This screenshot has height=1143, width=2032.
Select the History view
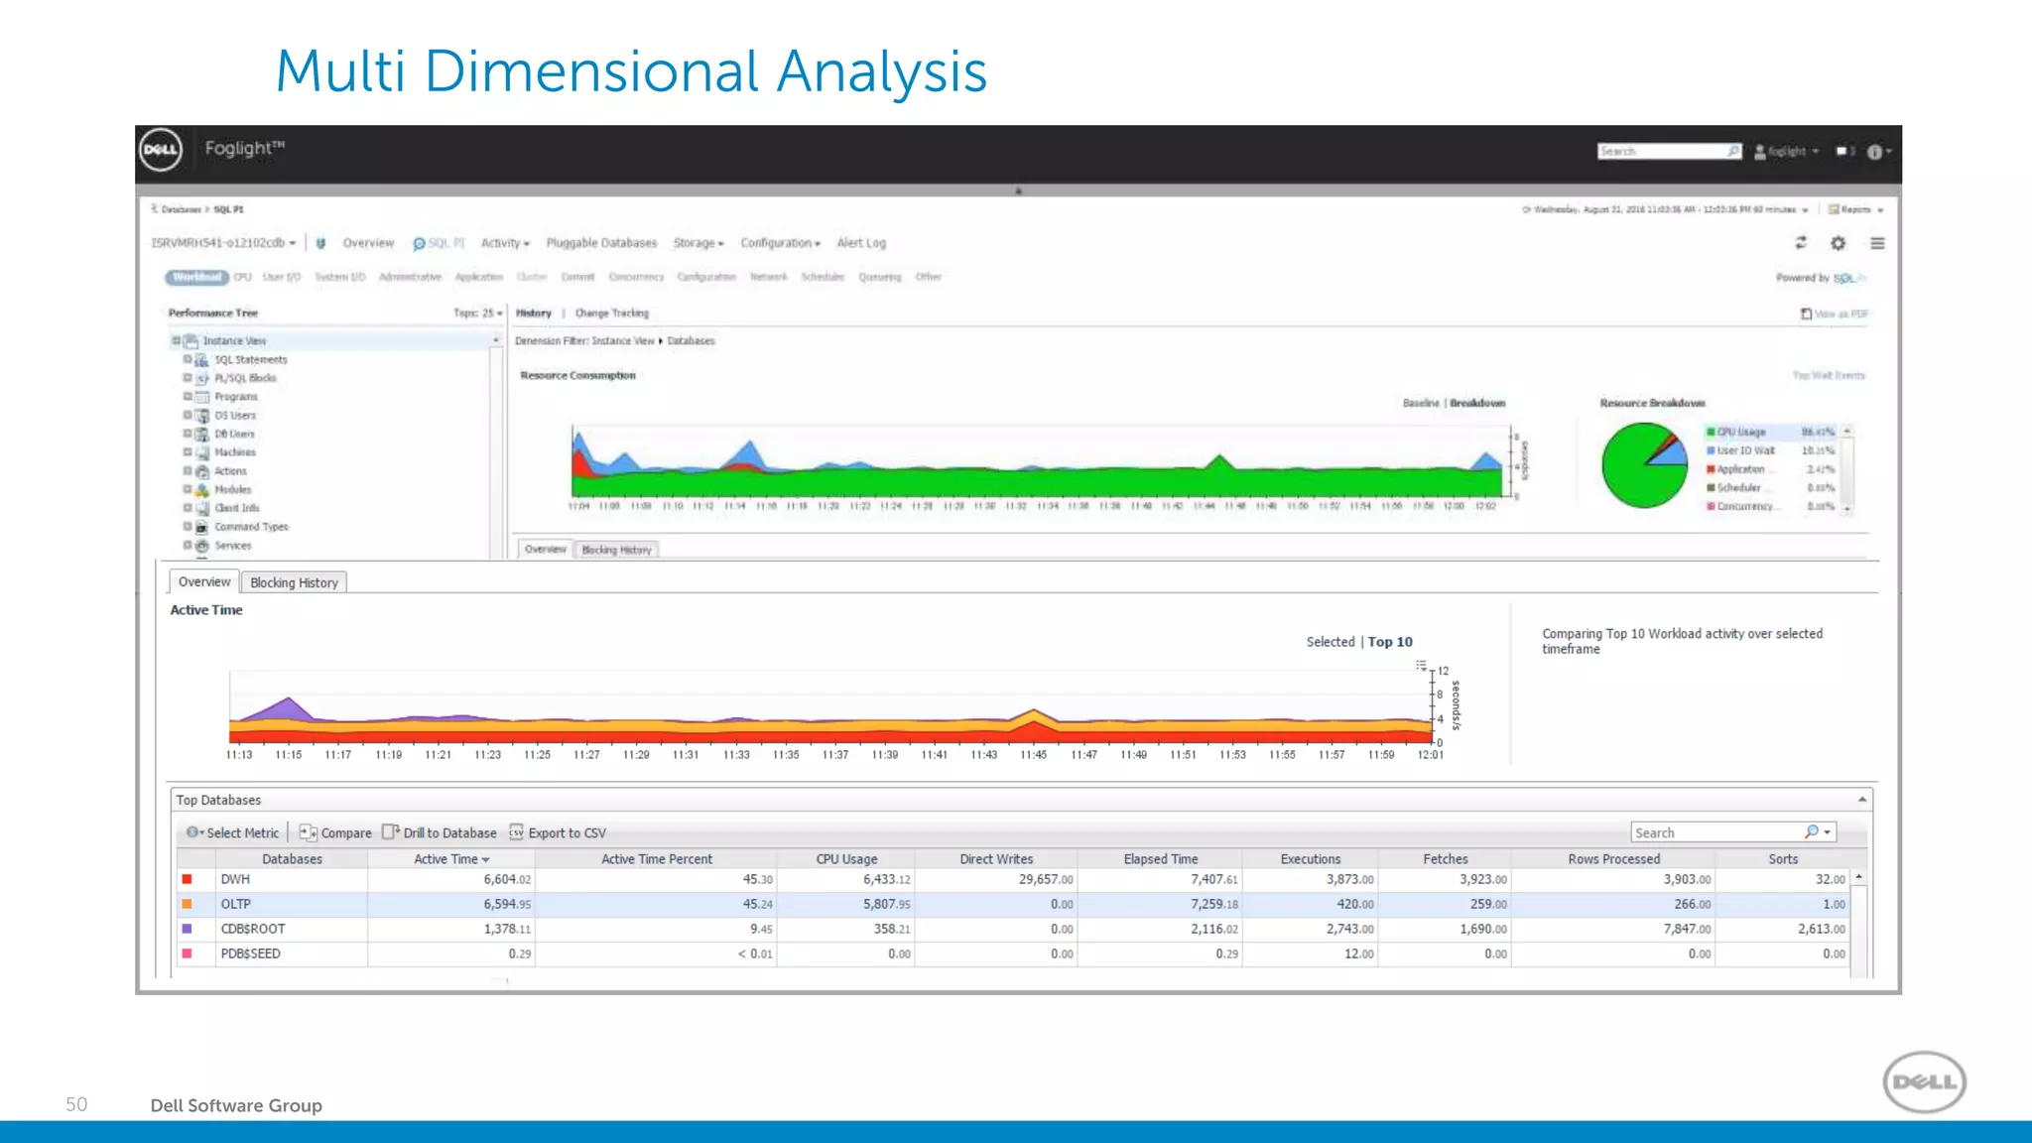533,313
